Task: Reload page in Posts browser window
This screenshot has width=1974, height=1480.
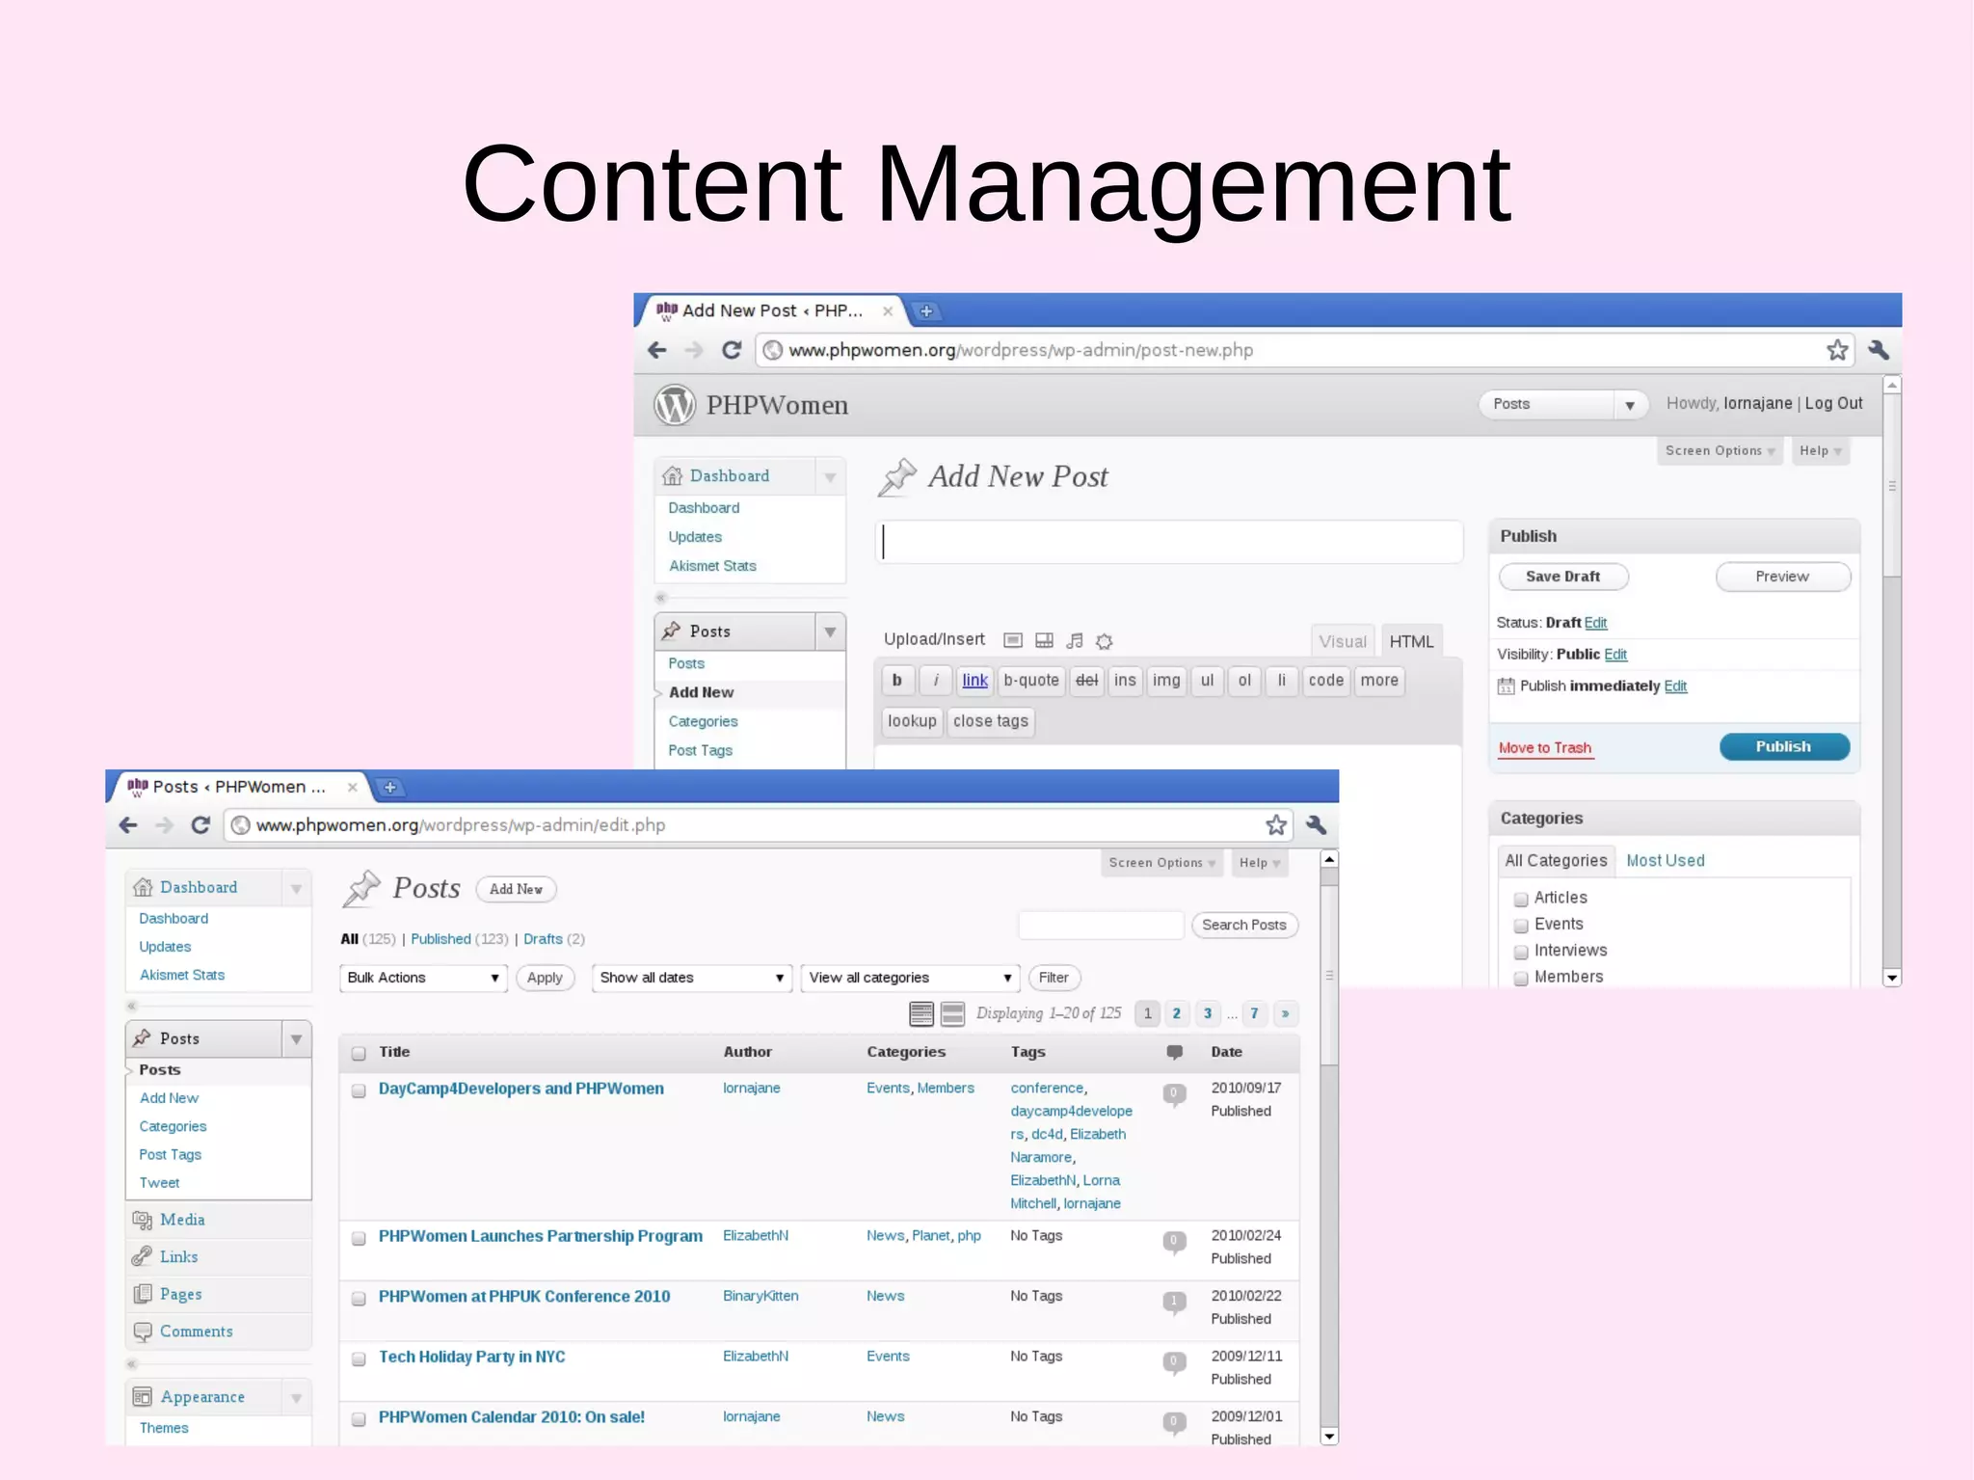Action: (x=200, y=825)
